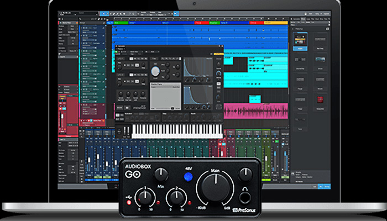Click the large Main knob on AudioBox GO
Screen dimensions: 387x221
(x=215, y=187)
